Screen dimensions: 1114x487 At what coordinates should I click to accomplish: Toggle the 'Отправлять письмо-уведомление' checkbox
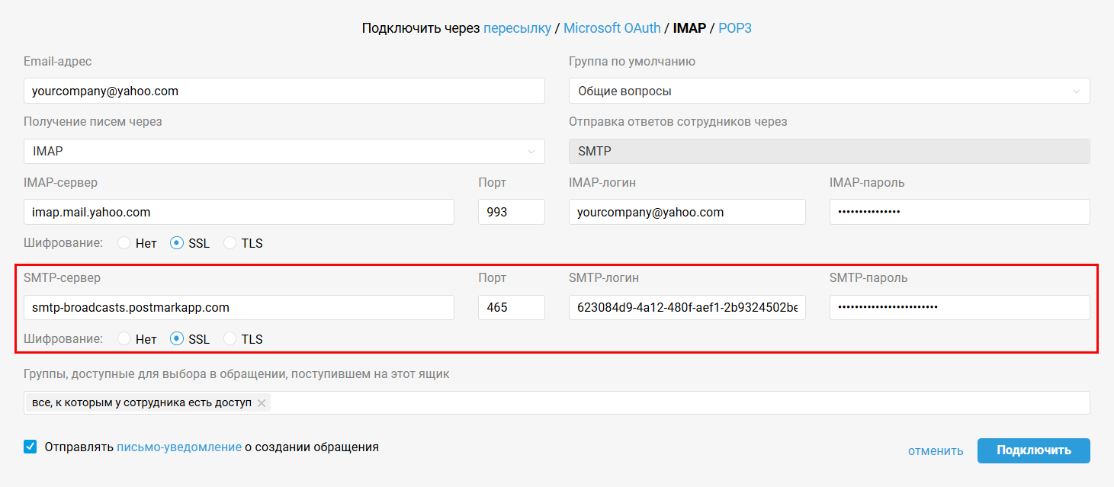[x=30, y=447]
